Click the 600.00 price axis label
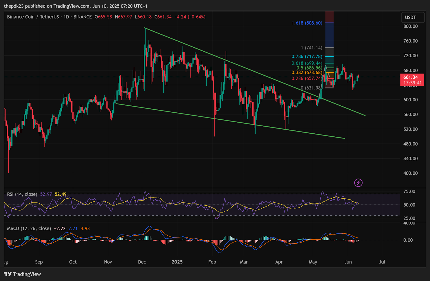 (410, 100)
